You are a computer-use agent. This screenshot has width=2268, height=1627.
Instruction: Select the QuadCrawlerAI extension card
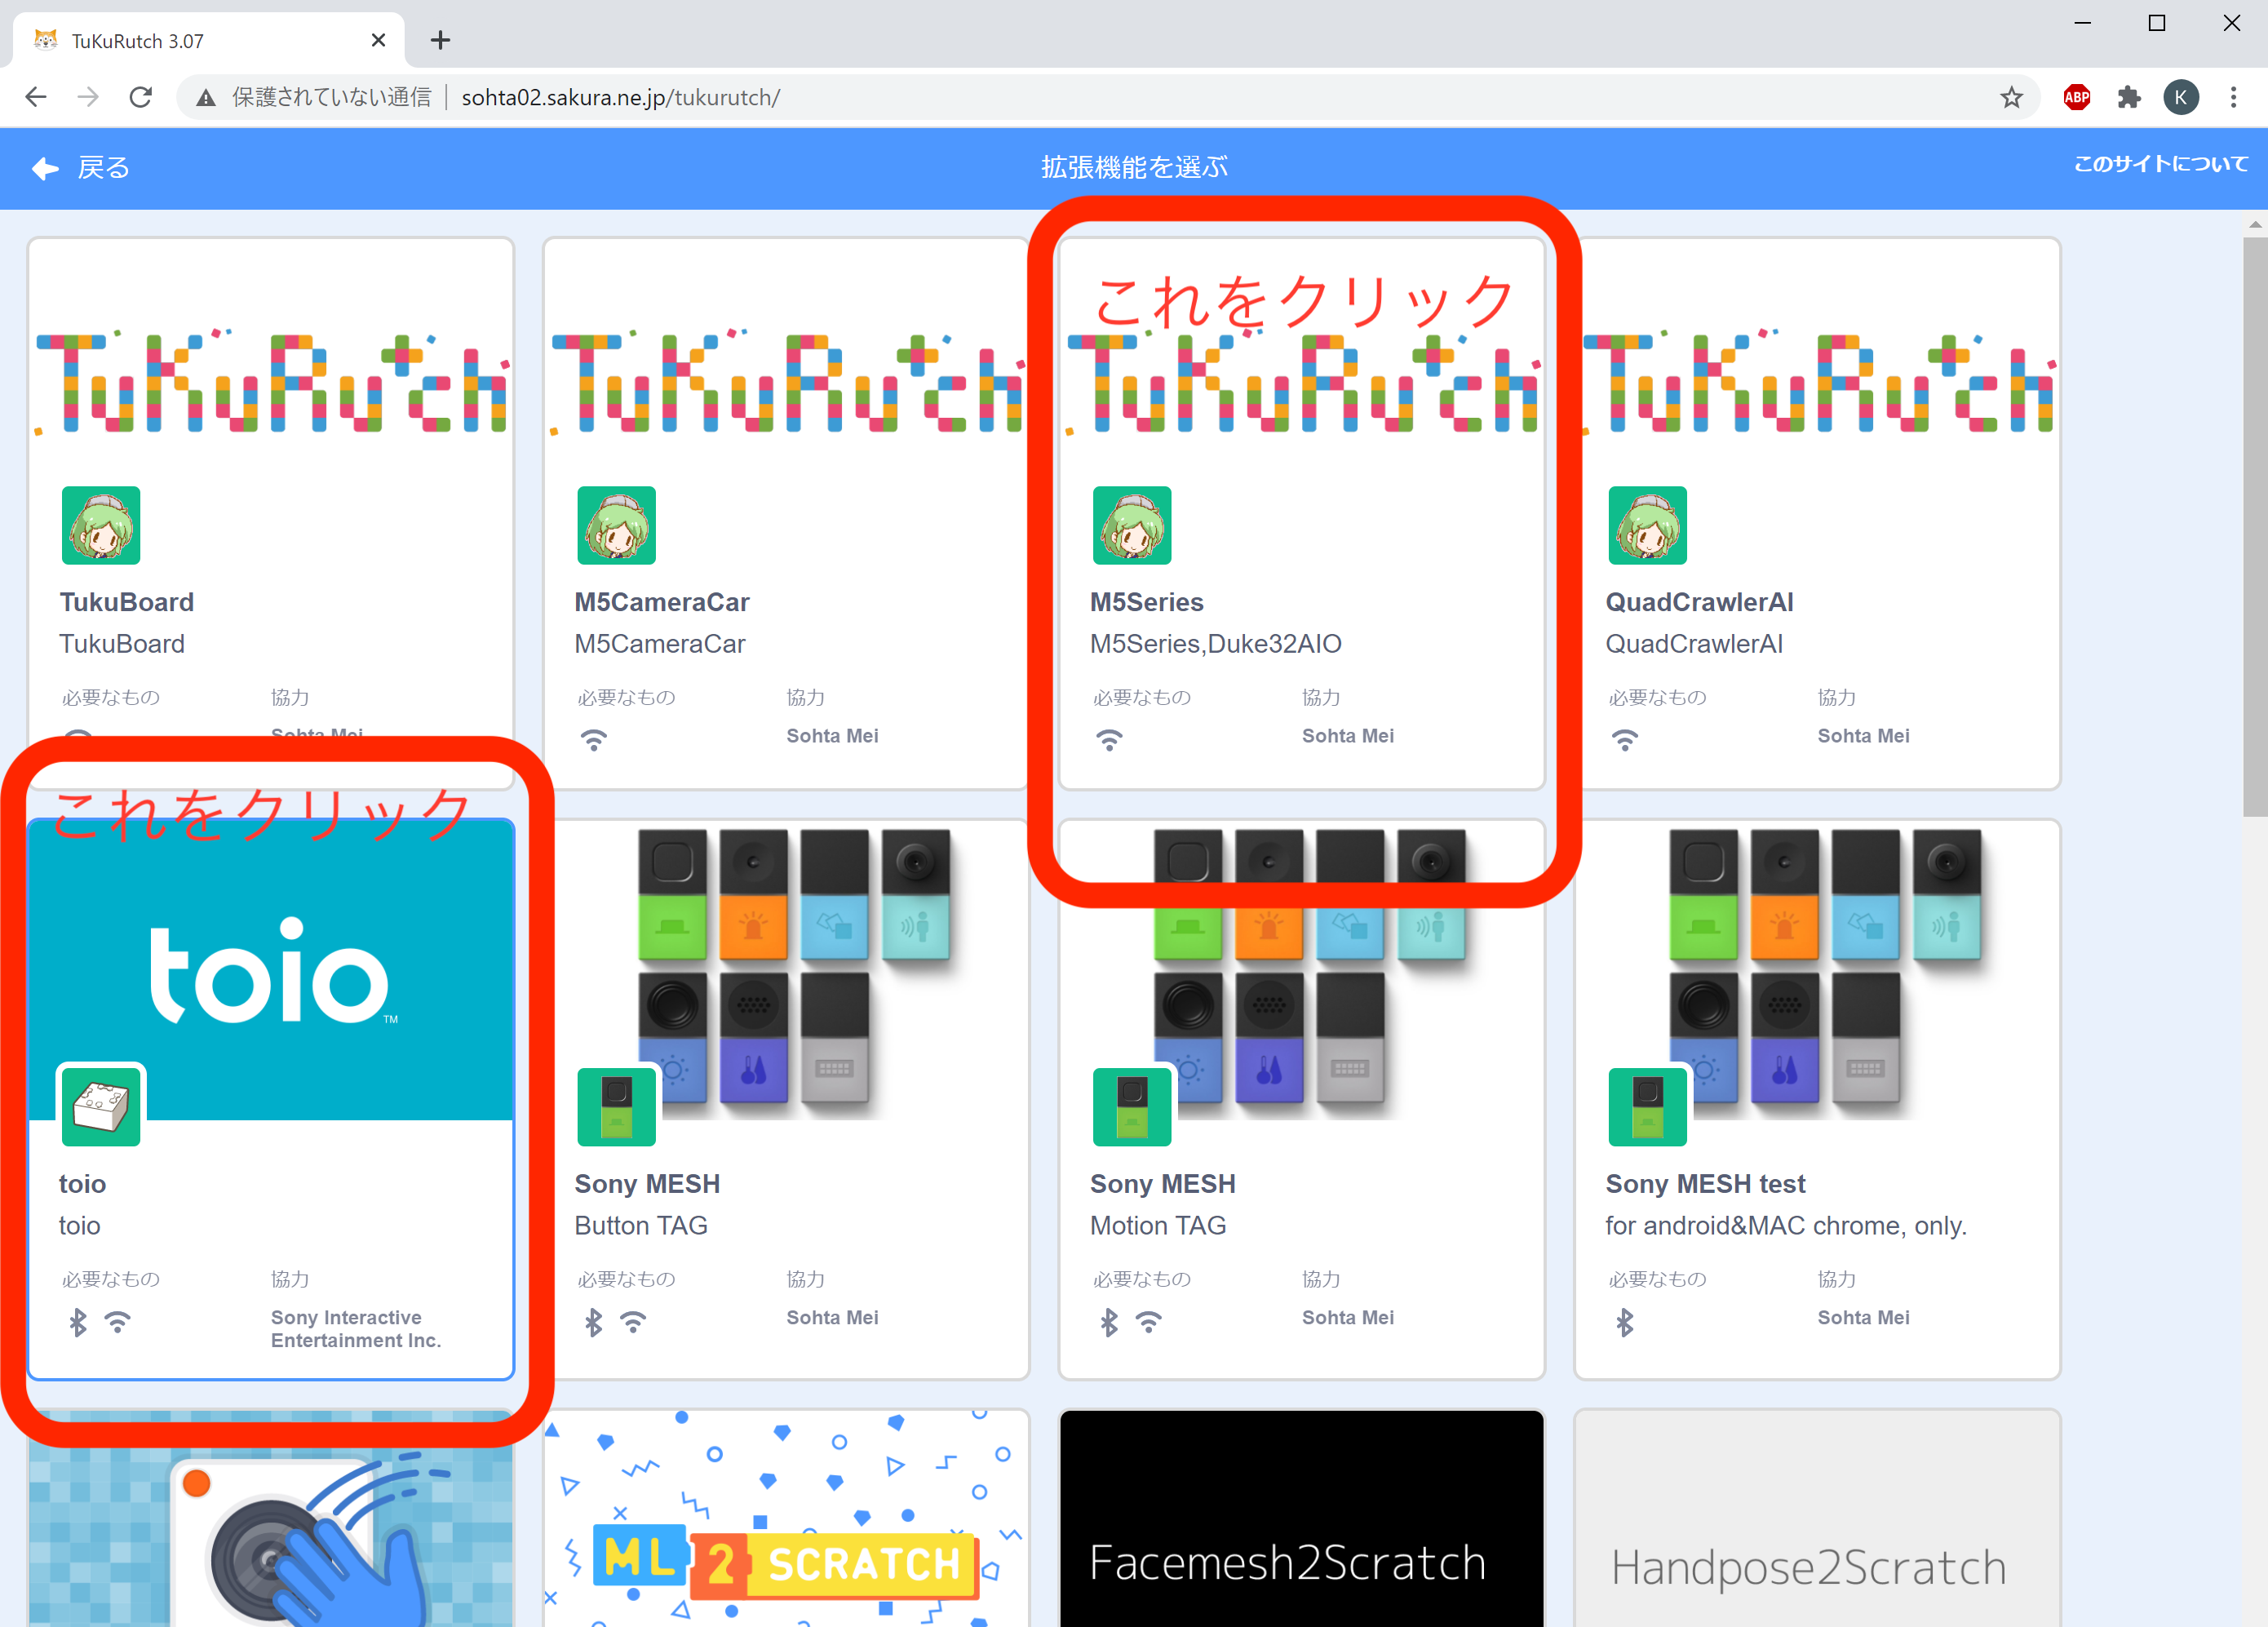(x=1816, y=513)
